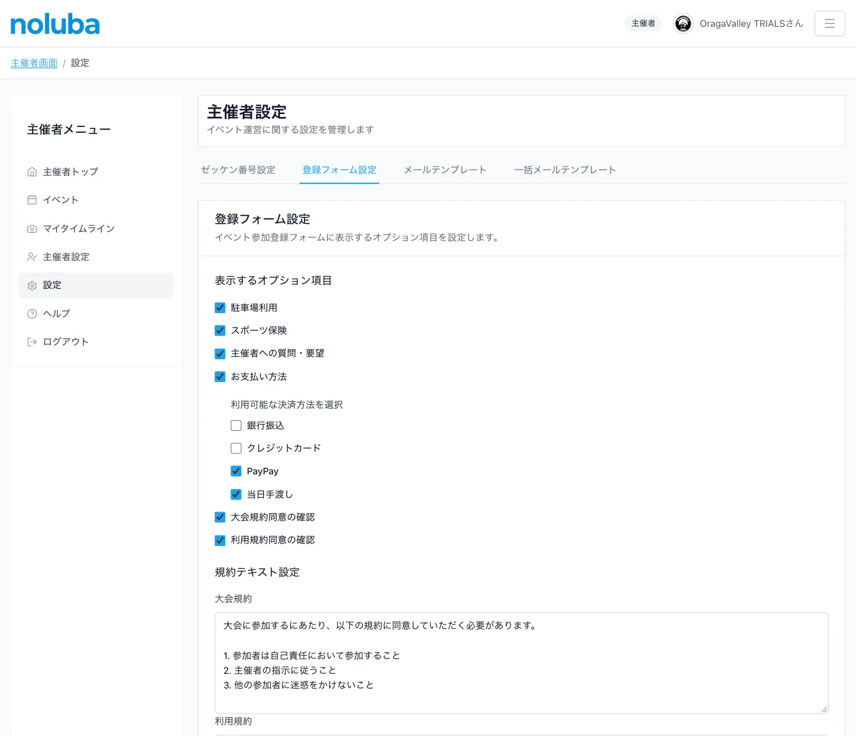Click the logout icon beside ログアウト
Viewport: 856px width, 736px height.
point(32,342)
